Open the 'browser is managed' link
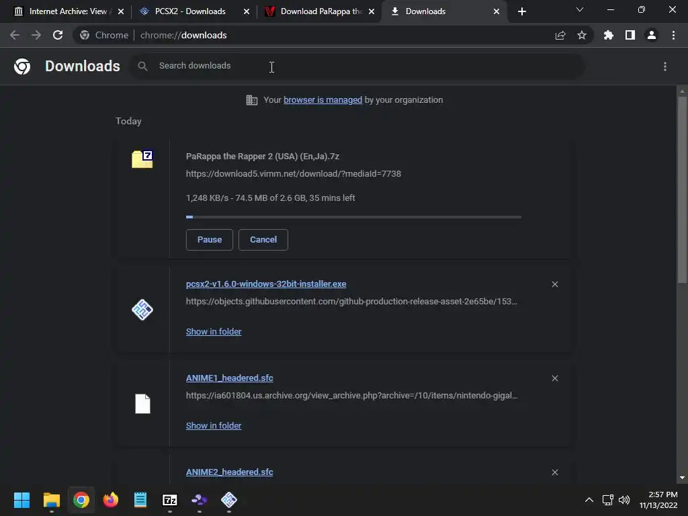The width and height of the screenshot is (688, 516). [323, 99]
